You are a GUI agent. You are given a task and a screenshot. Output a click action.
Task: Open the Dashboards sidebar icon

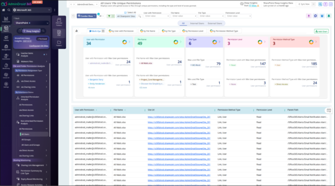[x=6, y=19]
